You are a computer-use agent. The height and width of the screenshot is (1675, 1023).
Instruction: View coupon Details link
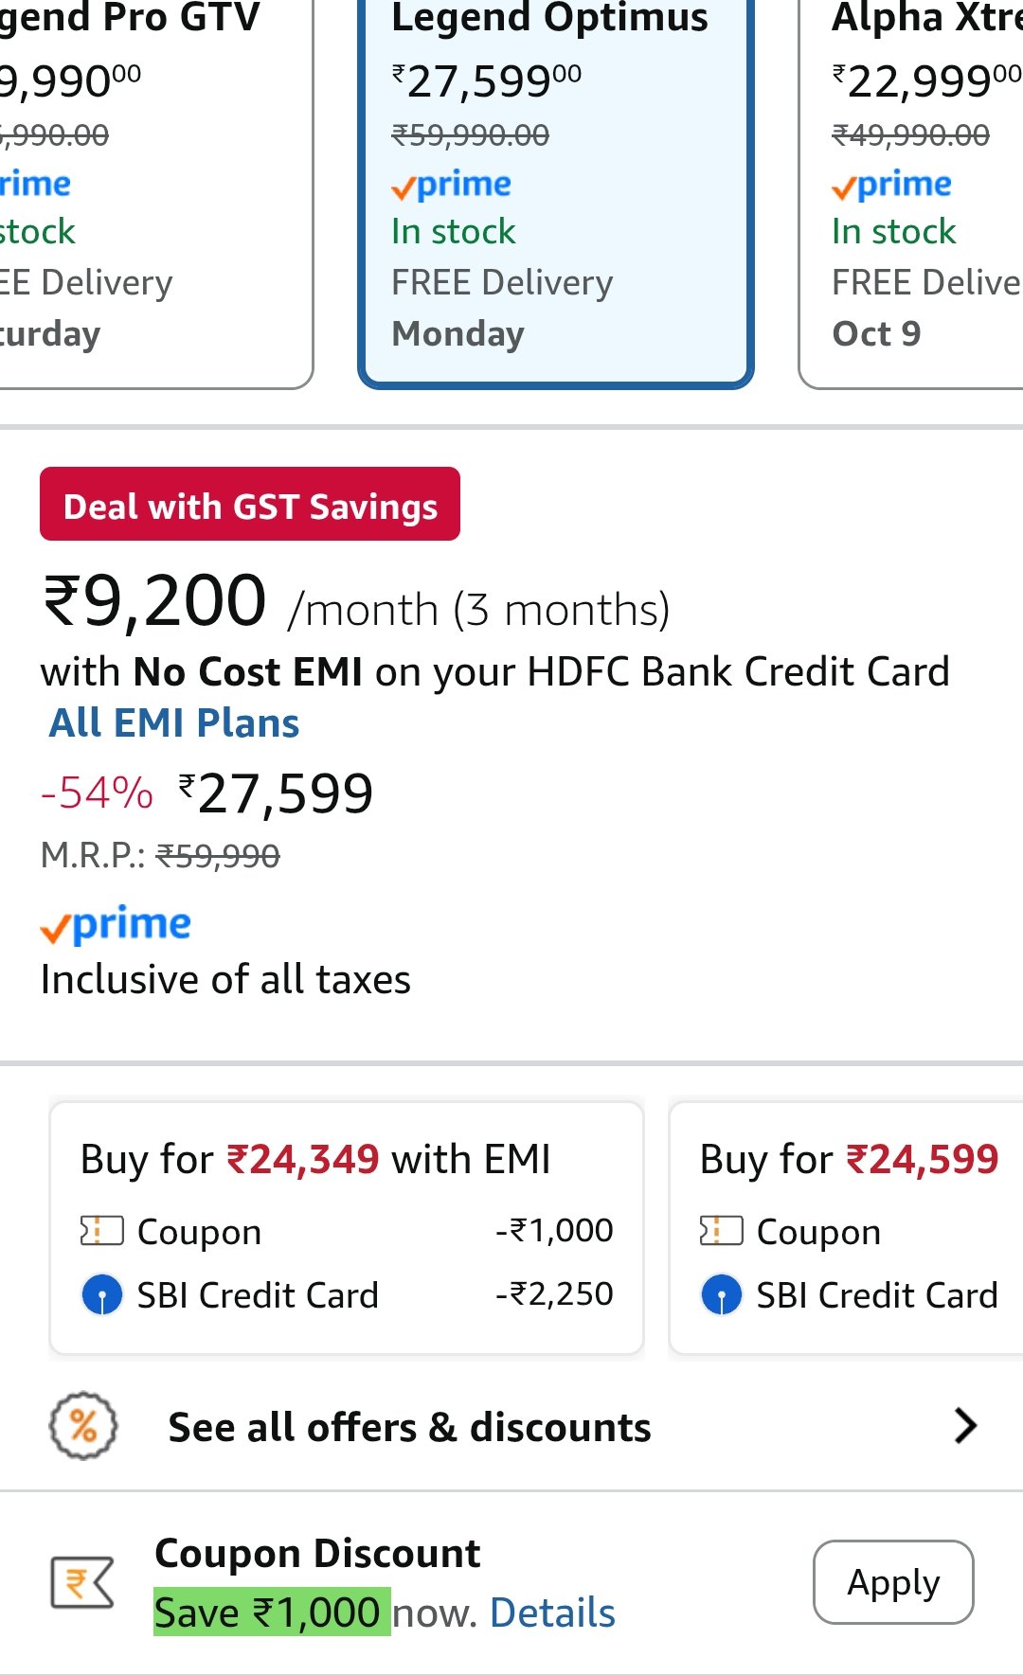pos(552,1613)
